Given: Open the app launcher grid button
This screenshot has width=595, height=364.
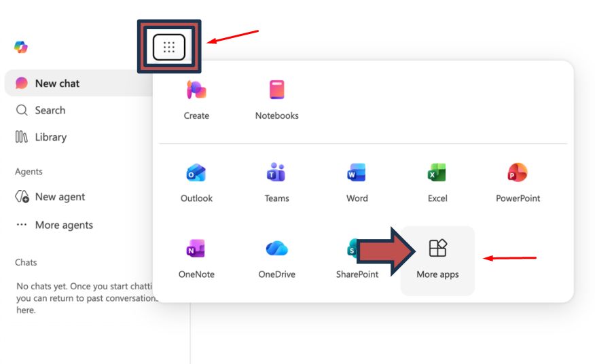Looking at the screenshot, I should click(169, 47).
